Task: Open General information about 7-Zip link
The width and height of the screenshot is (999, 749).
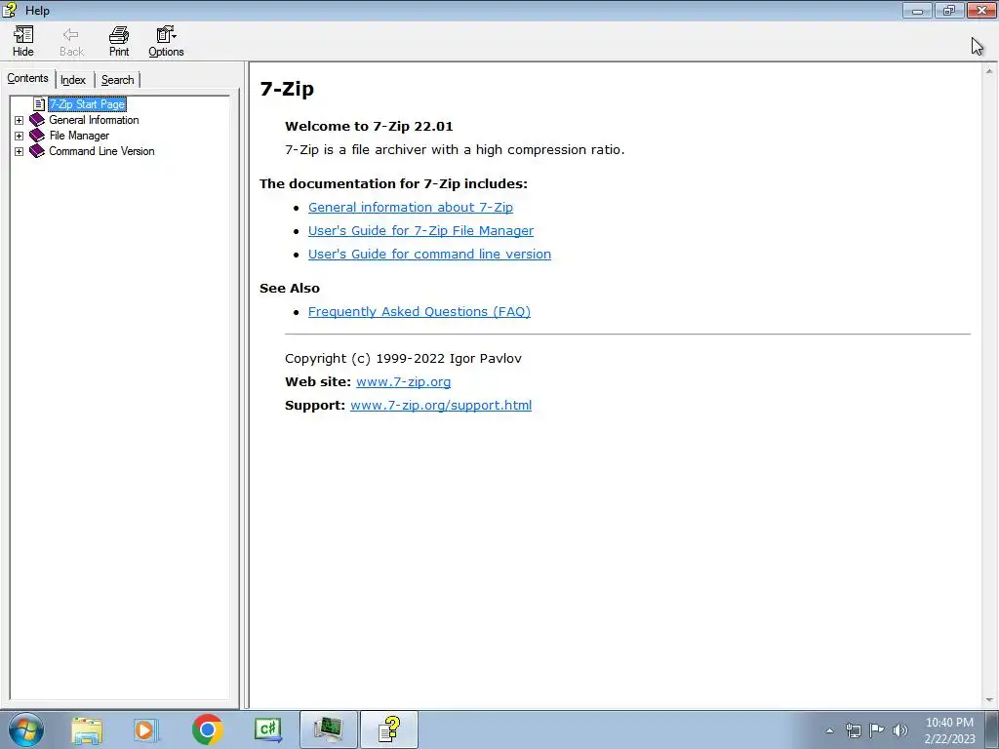Action: point(411,207)
